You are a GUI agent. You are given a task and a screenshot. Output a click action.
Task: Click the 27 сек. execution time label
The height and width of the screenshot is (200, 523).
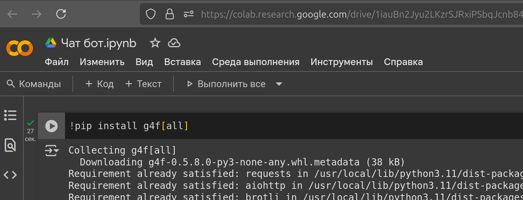pos(30,135)
